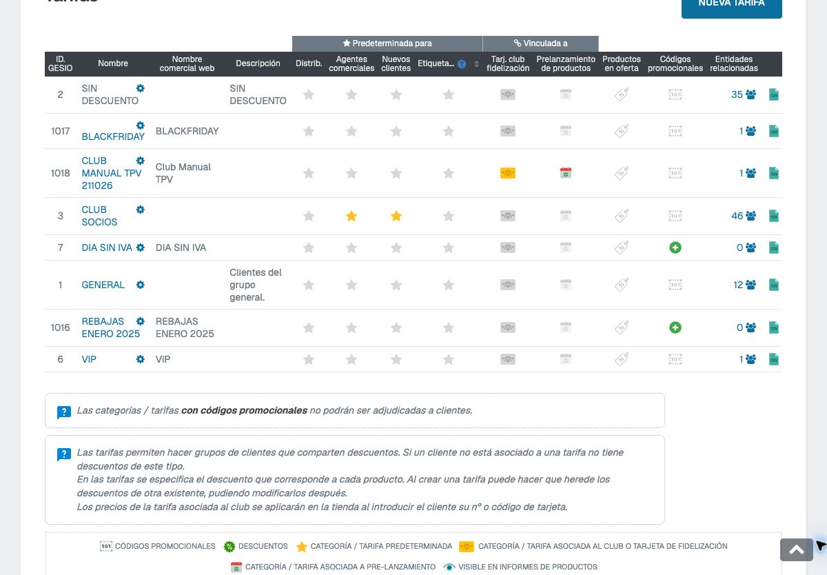Click products-on-offer tag icon for SIN DESCUENTO
827x575 pixels.
pyautogui.click(x=622, y=94)
